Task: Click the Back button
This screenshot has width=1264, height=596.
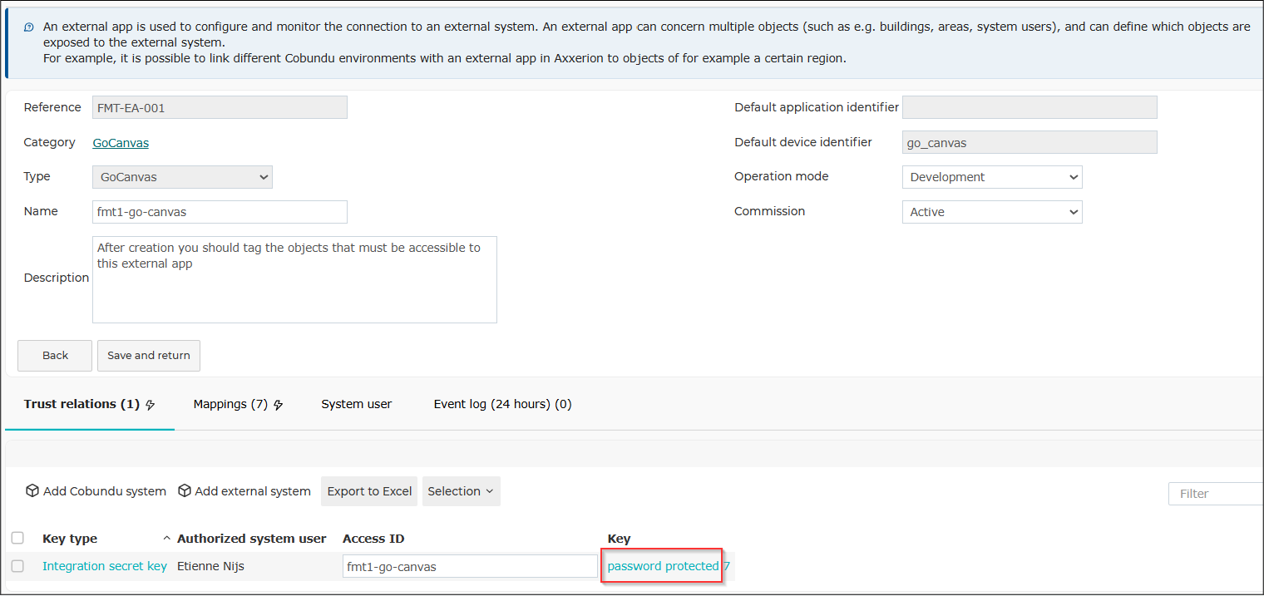Action: pyautogui.click(x=55, y=355)
